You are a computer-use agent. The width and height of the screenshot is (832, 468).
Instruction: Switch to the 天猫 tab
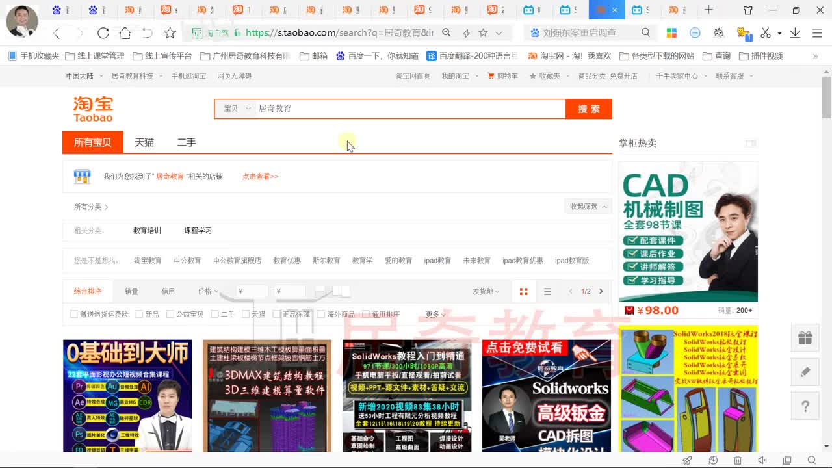point(144,142)
